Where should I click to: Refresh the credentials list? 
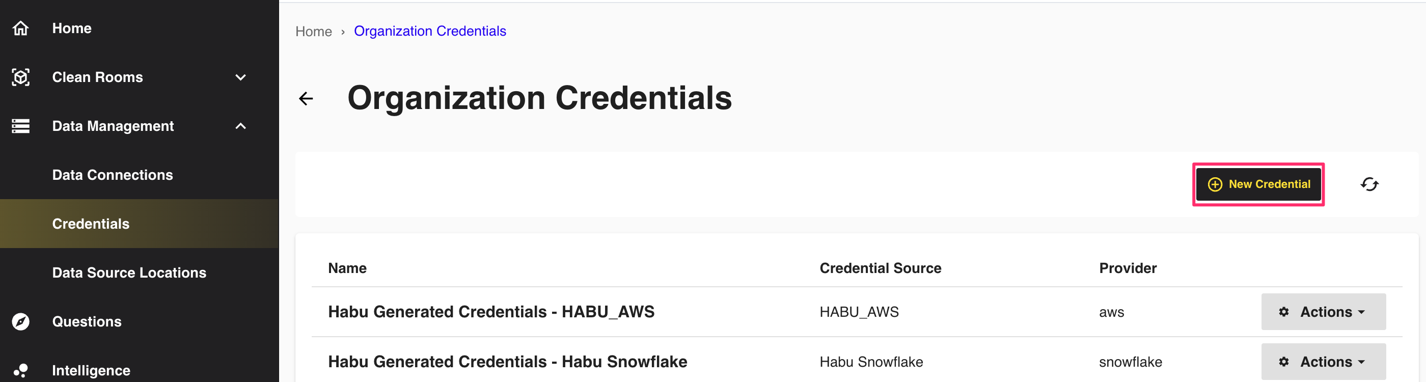pyautogui.click(x=1369, y=184)
